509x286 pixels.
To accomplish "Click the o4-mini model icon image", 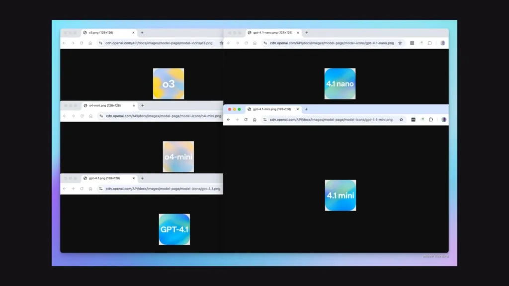I will [x=178, y=156].
